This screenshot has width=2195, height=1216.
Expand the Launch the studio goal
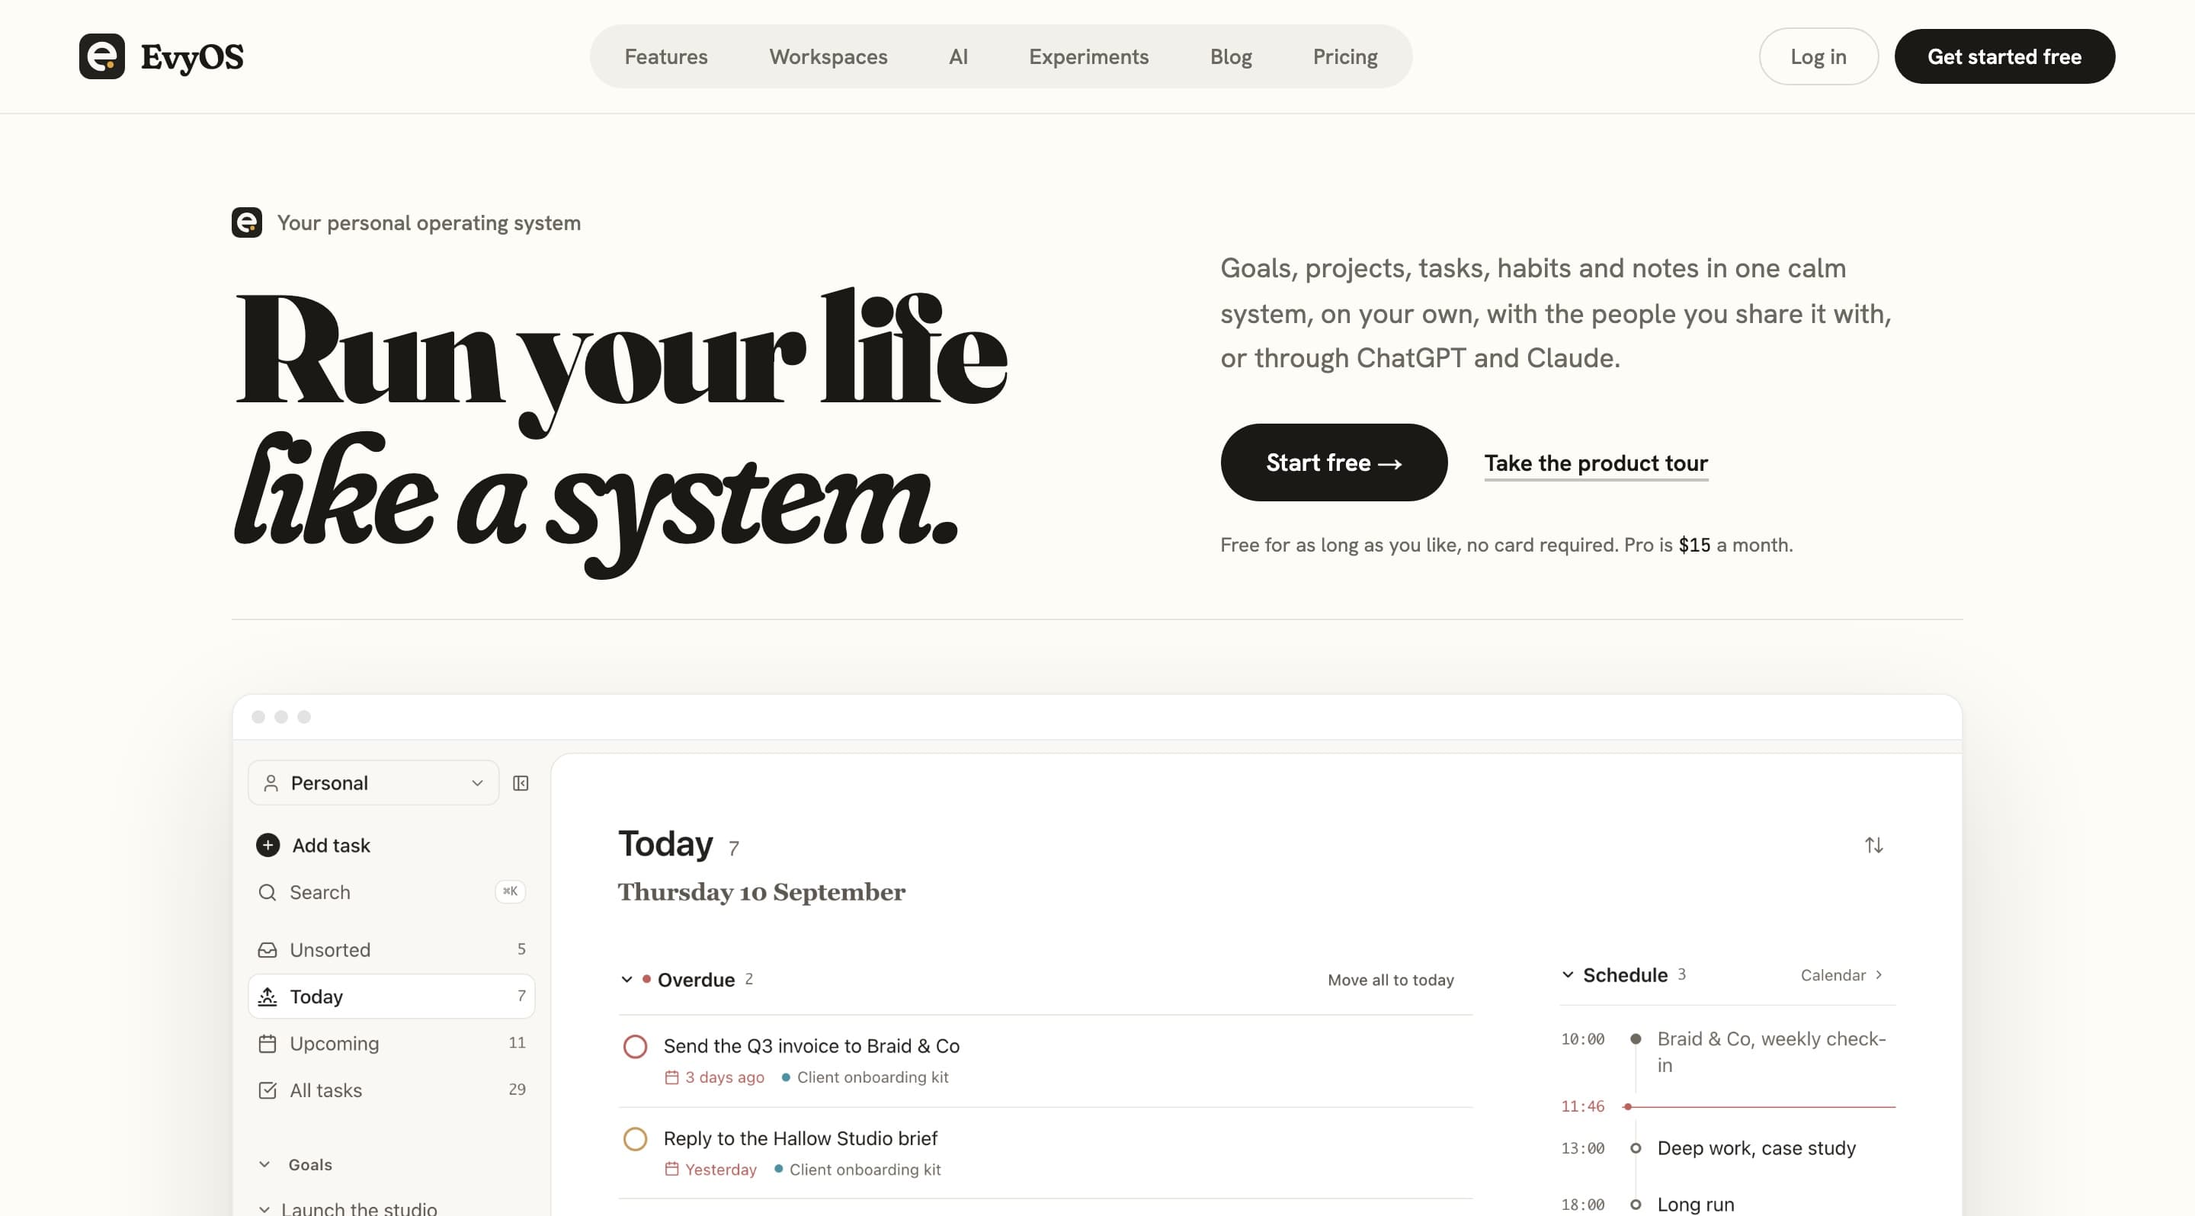[264, 1209]
